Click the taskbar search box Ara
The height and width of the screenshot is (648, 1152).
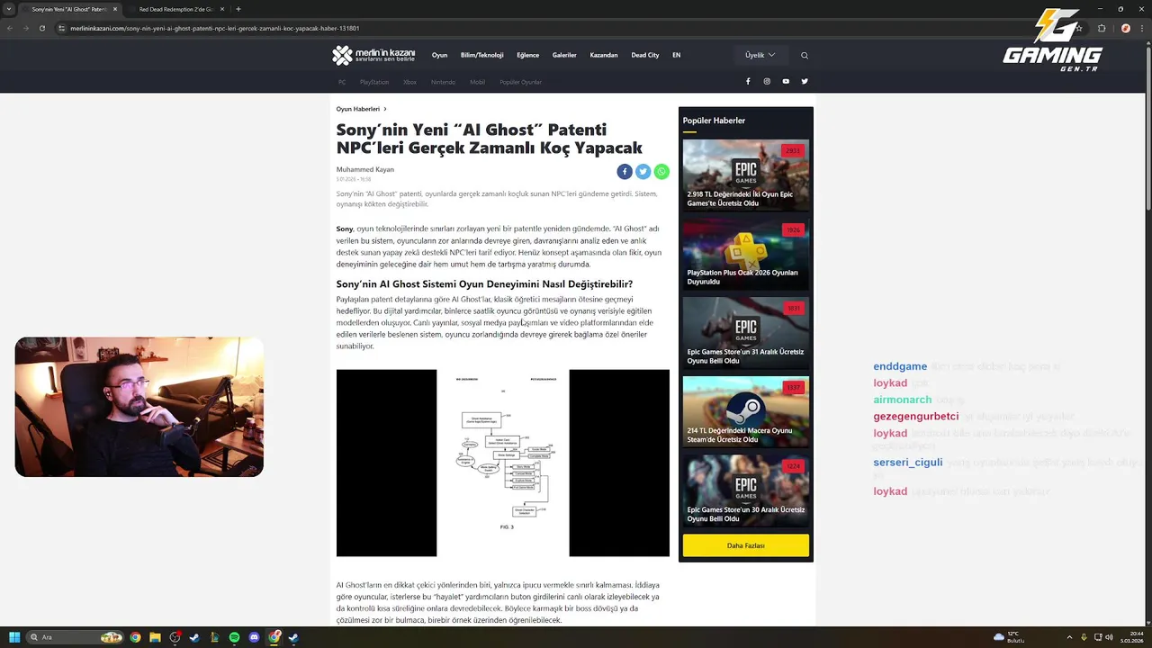pyautogui.click(x=76, y=637)
